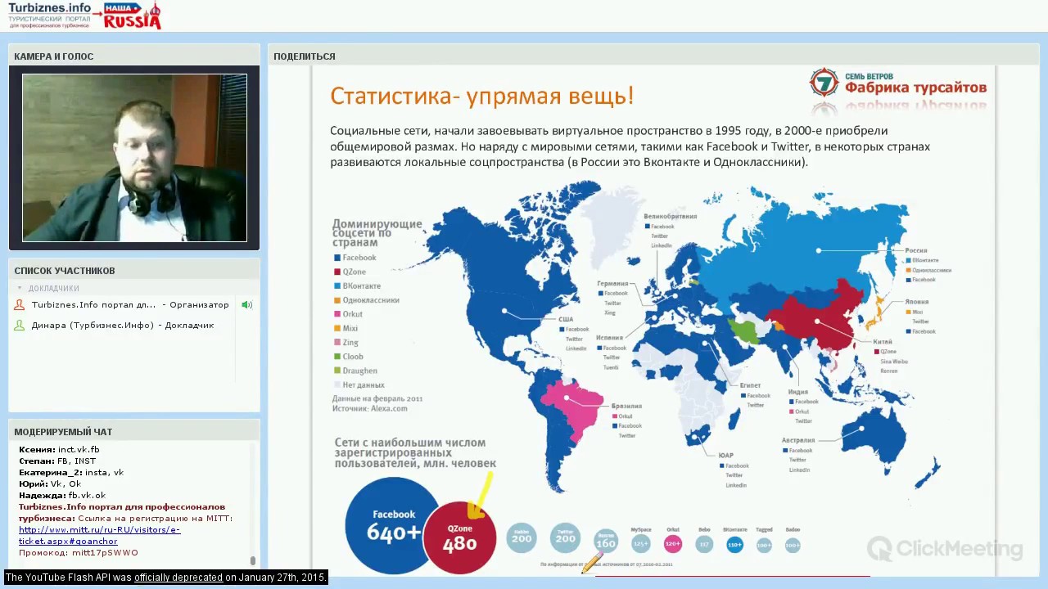
Task: Click the МОДЕРИРУЕМЫЙ ЧАТ panel header
Action: click(x=134, y=432)
